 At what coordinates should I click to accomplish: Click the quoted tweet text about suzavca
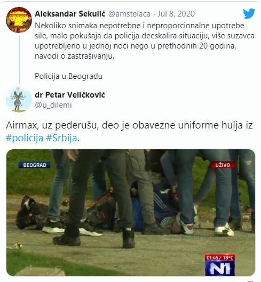click(x=145, y=41)
